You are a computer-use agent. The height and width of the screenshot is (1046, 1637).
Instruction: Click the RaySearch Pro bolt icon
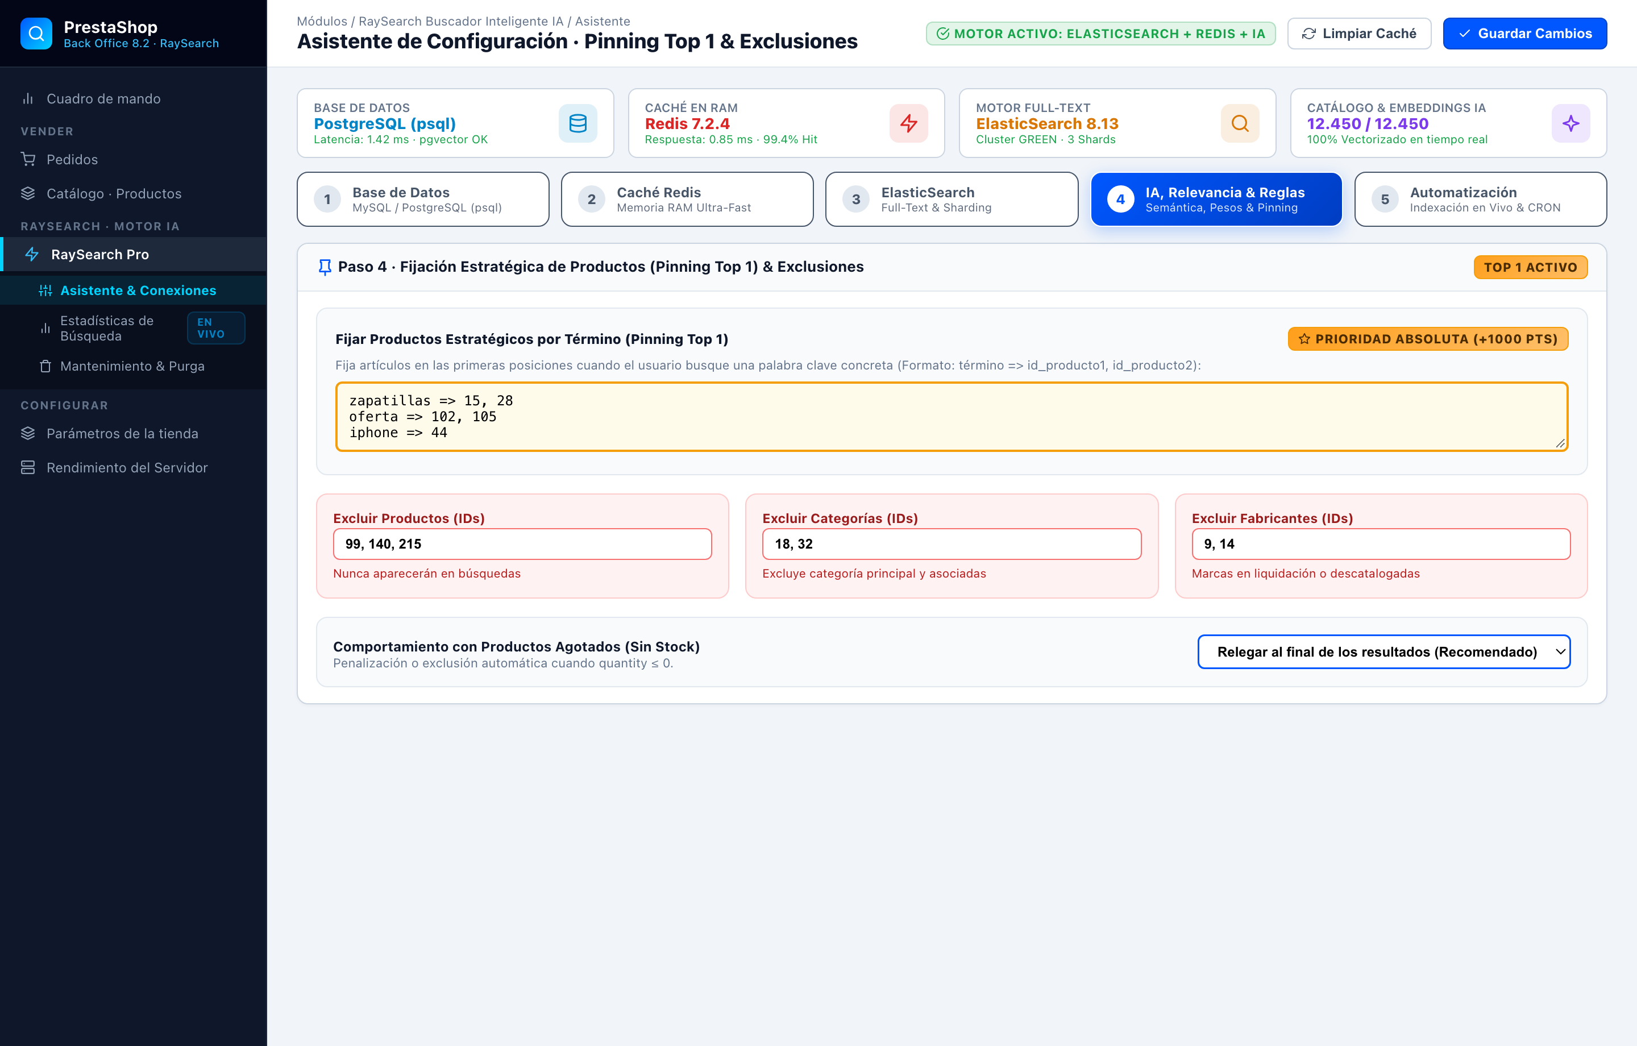pos(32,254)
